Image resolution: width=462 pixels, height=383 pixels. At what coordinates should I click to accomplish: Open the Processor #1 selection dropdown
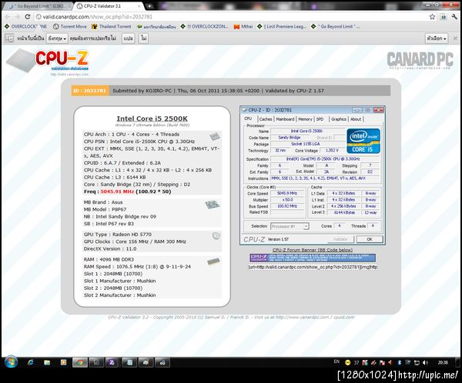[x=290, y=226]
